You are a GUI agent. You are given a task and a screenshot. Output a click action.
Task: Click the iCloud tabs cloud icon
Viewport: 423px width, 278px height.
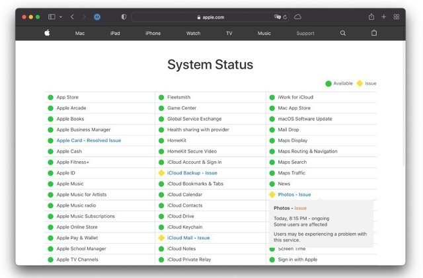[297, 17]
